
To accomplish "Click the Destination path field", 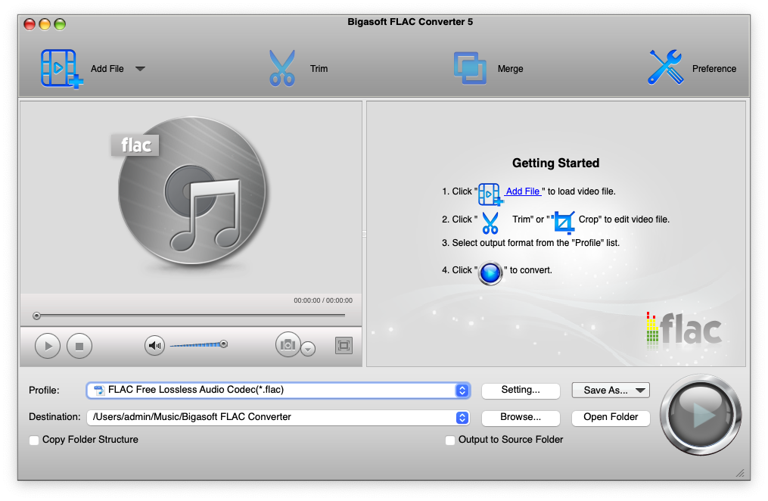I will point(278,417).
